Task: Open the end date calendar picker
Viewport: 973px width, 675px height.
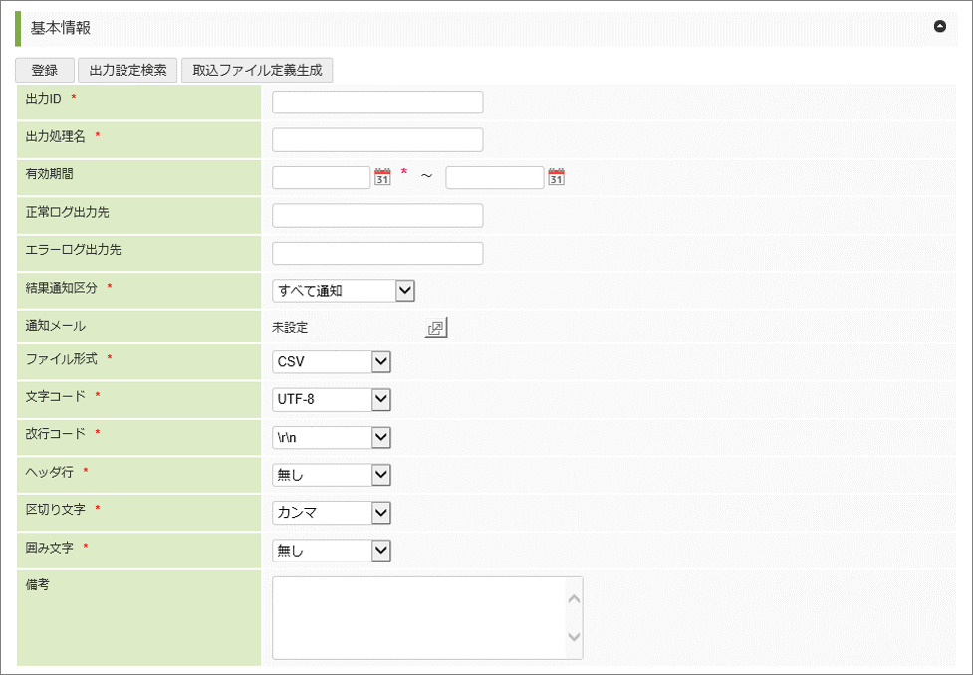Action: 556,177
